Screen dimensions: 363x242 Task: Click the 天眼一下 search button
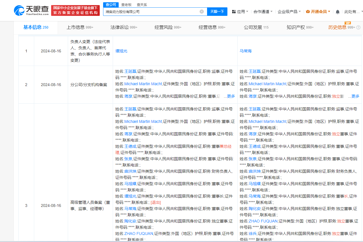pos(217,12)
